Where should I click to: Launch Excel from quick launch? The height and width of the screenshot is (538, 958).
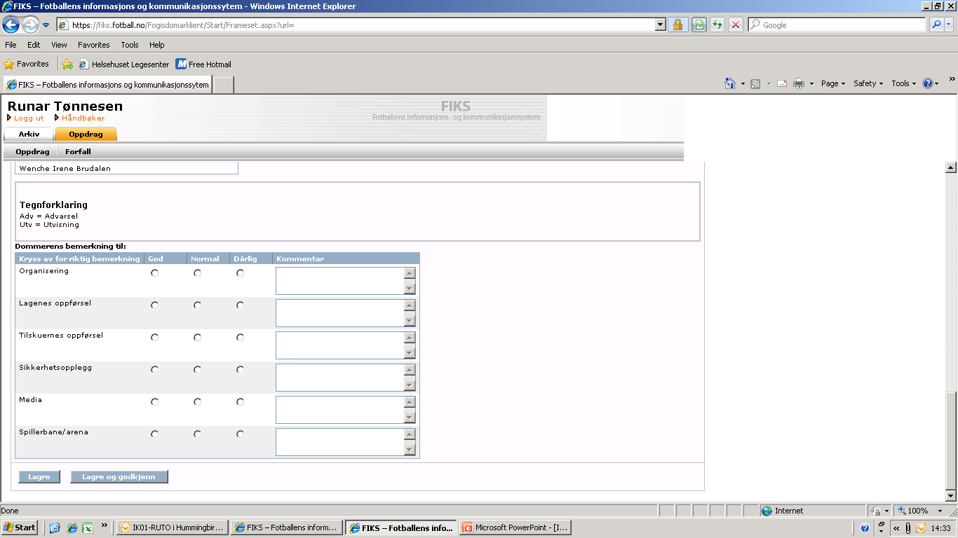(x=88, y=527)
